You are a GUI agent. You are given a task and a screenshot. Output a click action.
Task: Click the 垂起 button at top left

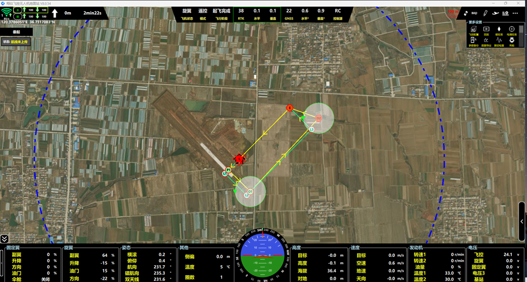coord(16,32)
